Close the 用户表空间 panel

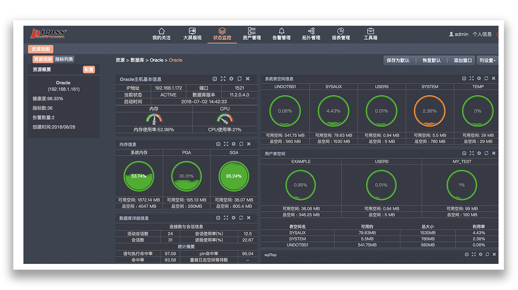[x=494, y=153]
